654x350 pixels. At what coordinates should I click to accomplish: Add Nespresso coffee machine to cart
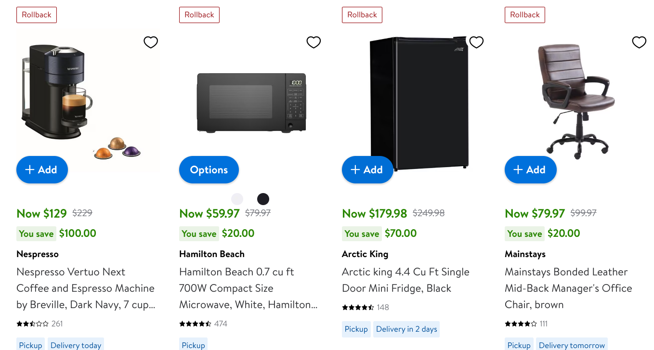(42, 170)
